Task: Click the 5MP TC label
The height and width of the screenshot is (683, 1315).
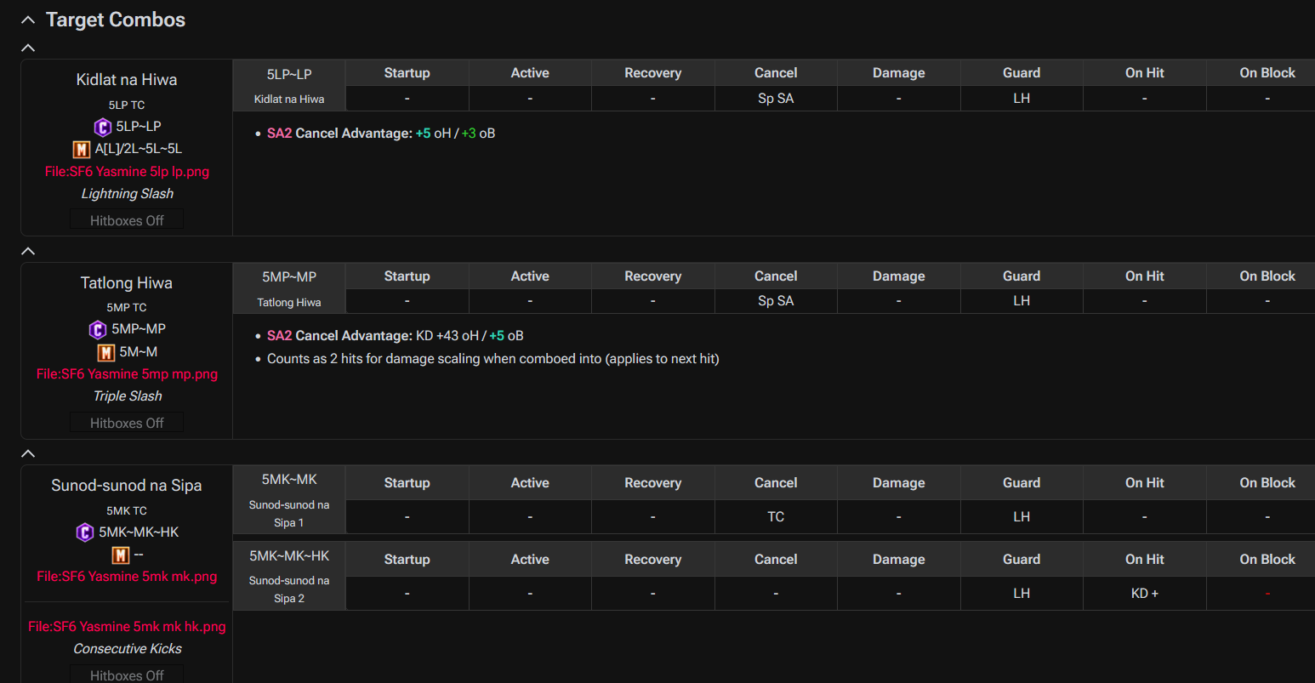Action: 127,307
